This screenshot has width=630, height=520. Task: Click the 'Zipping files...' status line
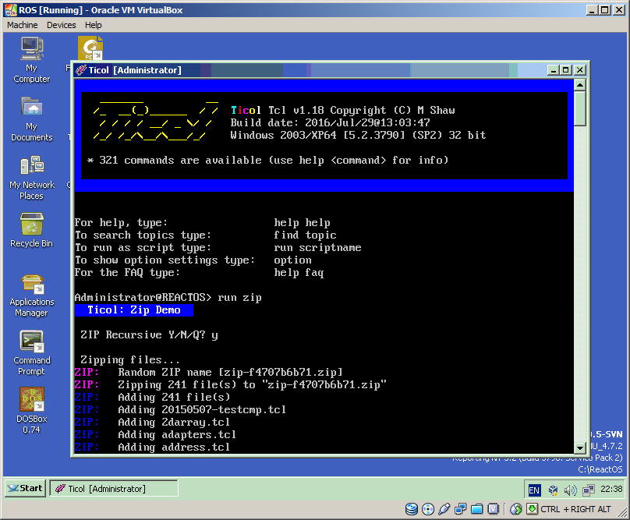[130, 359]
